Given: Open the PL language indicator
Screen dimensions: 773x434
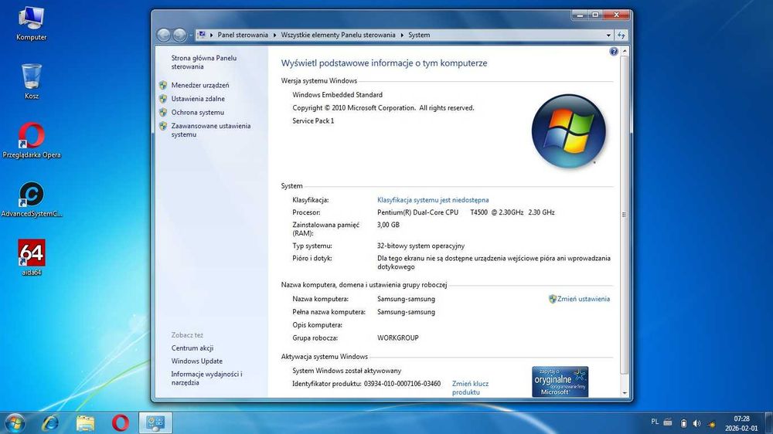Looking at the screenshot, I should pos(655,422).
